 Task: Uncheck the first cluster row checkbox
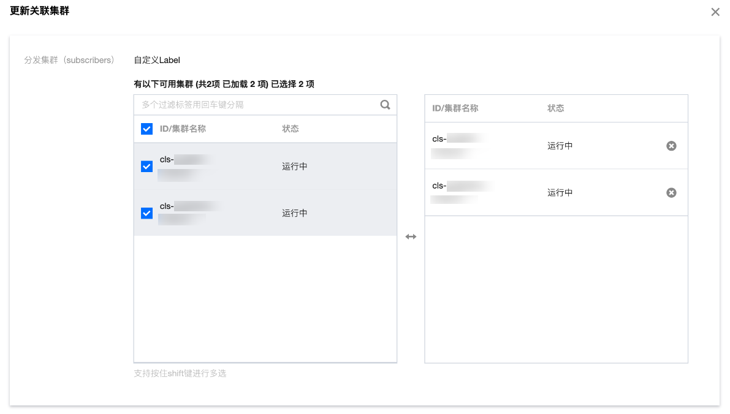pyautogui.click(x=146, y=167)
